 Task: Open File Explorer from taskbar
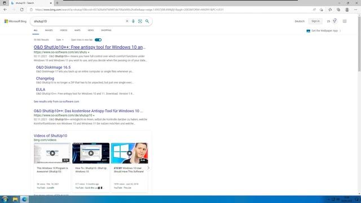(x=15, y=199)
